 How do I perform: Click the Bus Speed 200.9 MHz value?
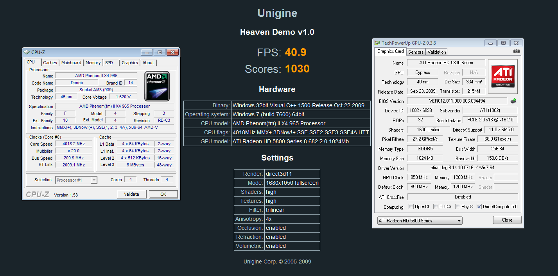74,158
